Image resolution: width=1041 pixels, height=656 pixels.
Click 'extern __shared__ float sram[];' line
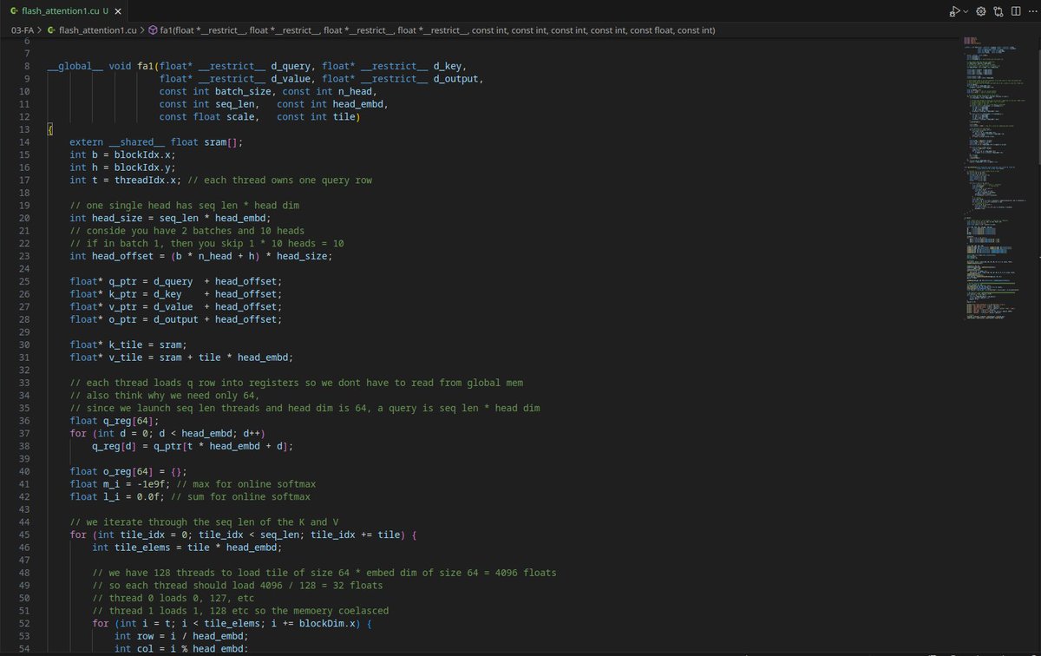tap(157, 141)
